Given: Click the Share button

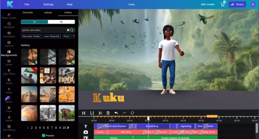Looking at the screenshot, I should tap(237, 4).
